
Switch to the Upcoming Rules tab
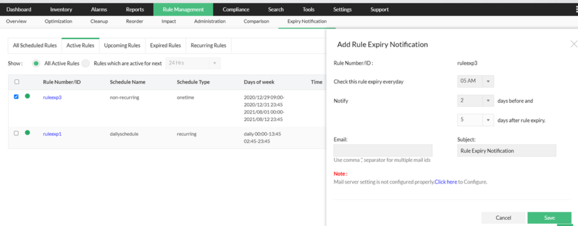[122, 45]
